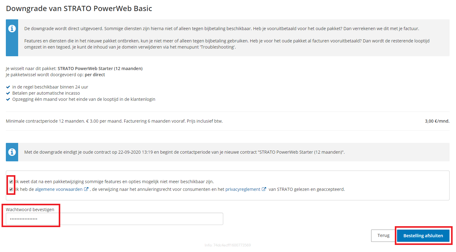Image resolution: width=456 pixels, height=252 pixels.
Task: Click the faint 'Info:' code at the bottom
Action: coord(228,245)
